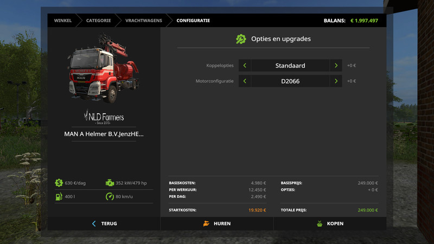Open the Standaard coupling option field

coord(290,66)
